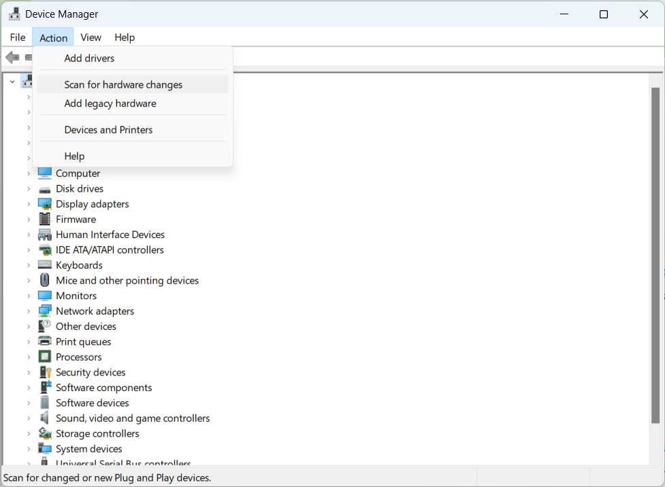Expand the Display adapters tree node

click(29, 203)
